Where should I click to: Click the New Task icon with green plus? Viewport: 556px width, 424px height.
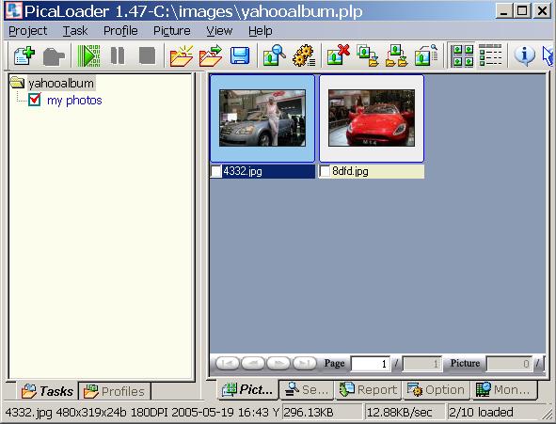click(24, 55)
